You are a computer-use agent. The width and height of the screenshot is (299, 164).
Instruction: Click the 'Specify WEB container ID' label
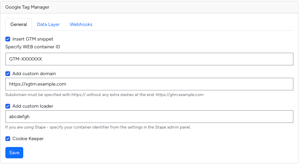coord(32,47)
